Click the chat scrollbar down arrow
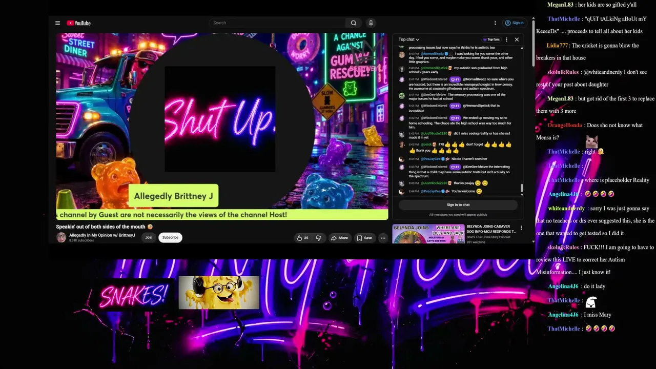 [x=522, y=195]
